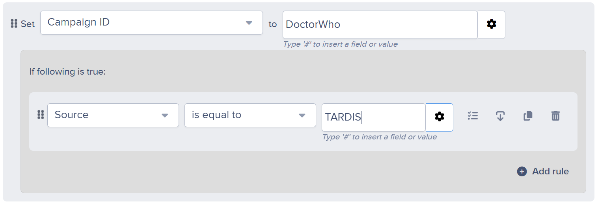Open settings gear next to DoctorWho field
Screen dimensions: 598x205
(x=491, y=24)
